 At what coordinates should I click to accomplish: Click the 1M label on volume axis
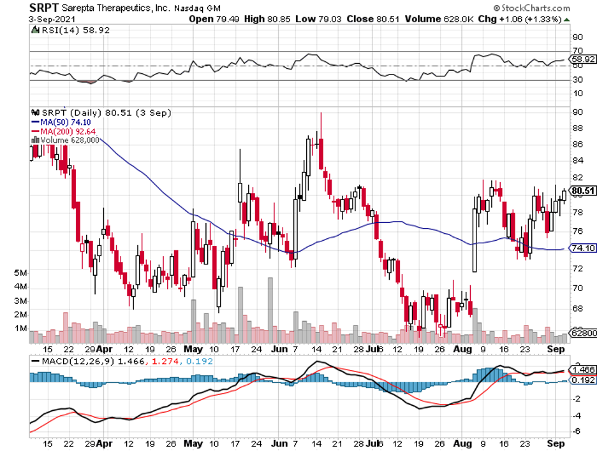(20, 329)
